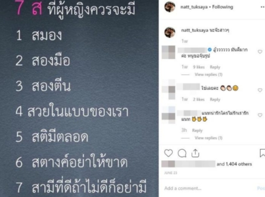Reply to the 3h old comment
265x197 pixels.
tap(197, 131)
